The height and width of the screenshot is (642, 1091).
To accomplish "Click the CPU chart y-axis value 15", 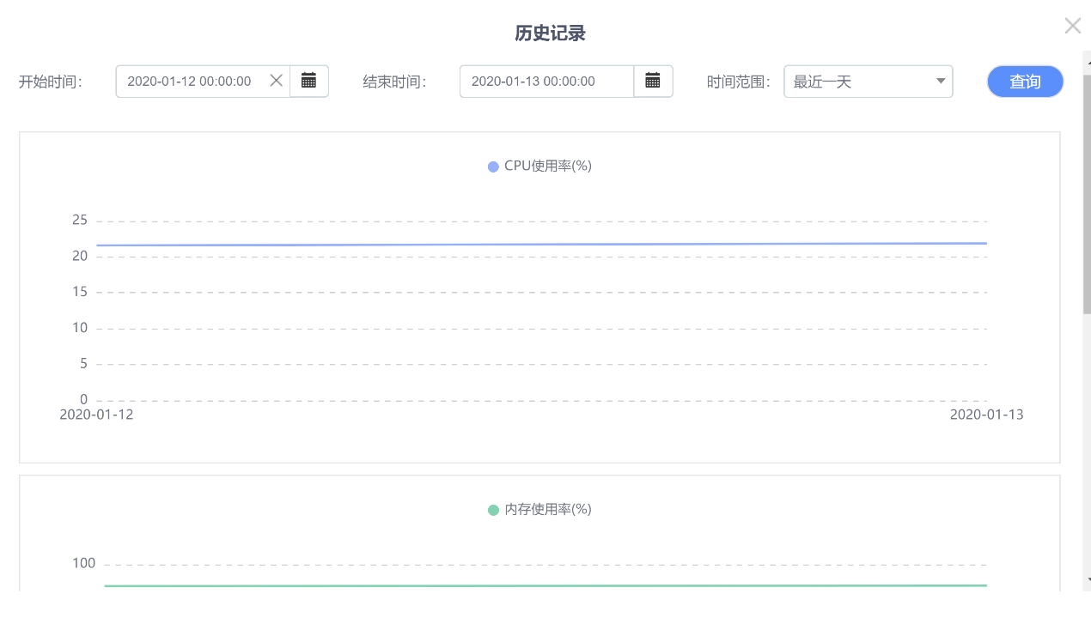I will (80, 292).
